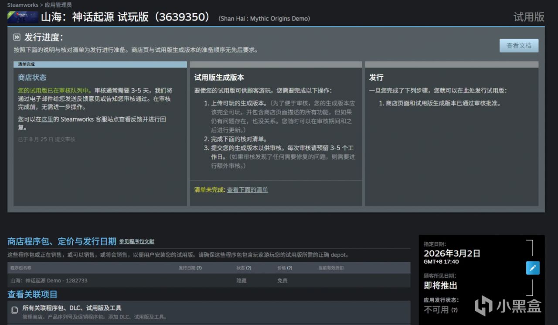Click the help mark beside 不可用
Viewport: 558px width, 325px height.
point(454,310)
